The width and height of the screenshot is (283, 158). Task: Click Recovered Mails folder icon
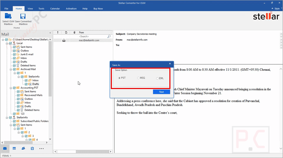point(22,95)
